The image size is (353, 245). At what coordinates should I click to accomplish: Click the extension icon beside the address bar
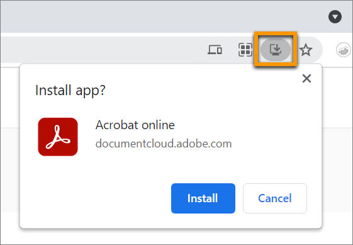pos(344,50)
